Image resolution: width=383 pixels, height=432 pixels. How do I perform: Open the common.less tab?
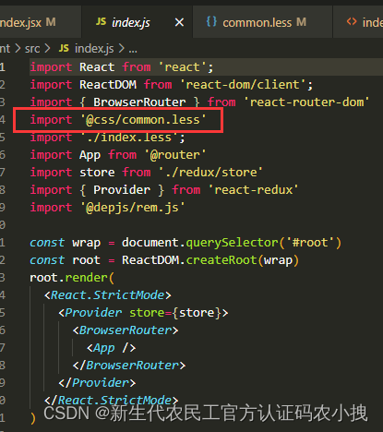click(x=262, y=22)
